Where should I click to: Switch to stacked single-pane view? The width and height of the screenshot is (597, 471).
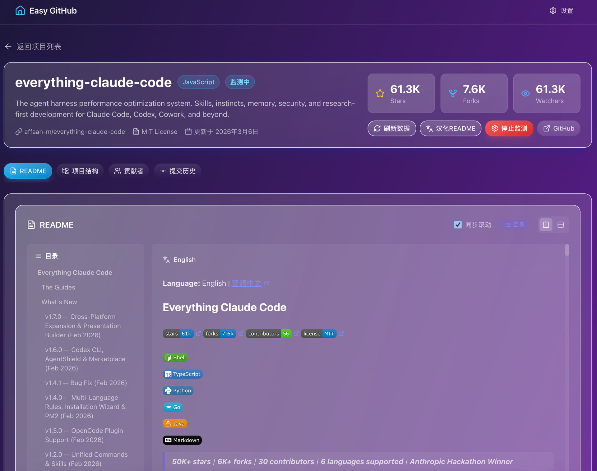click(561, 225)
